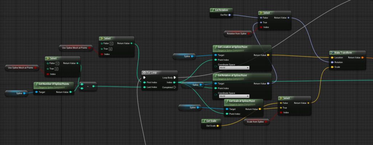This screenshot has width=373, height=145.
Task: Select the Get Scale at Spline Point title
Action: coord(242,101)
